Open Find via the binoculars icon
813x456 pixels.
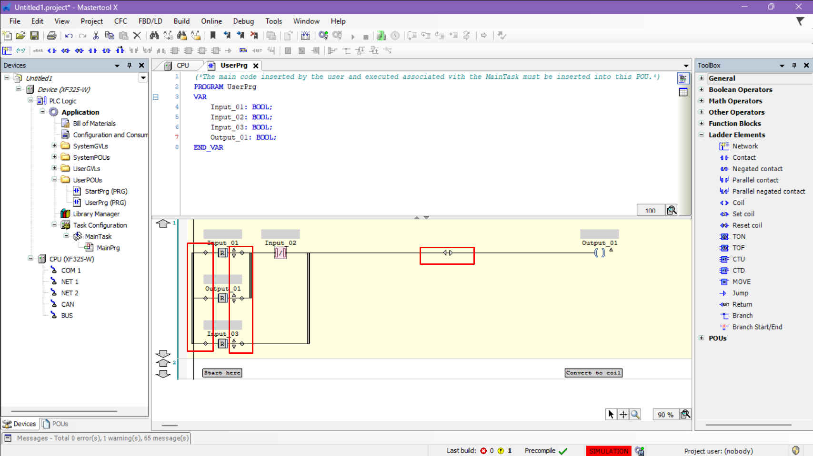tap(154, 36)
